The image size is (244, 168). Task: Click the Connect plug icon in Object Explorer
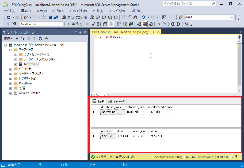click(17, 38)
